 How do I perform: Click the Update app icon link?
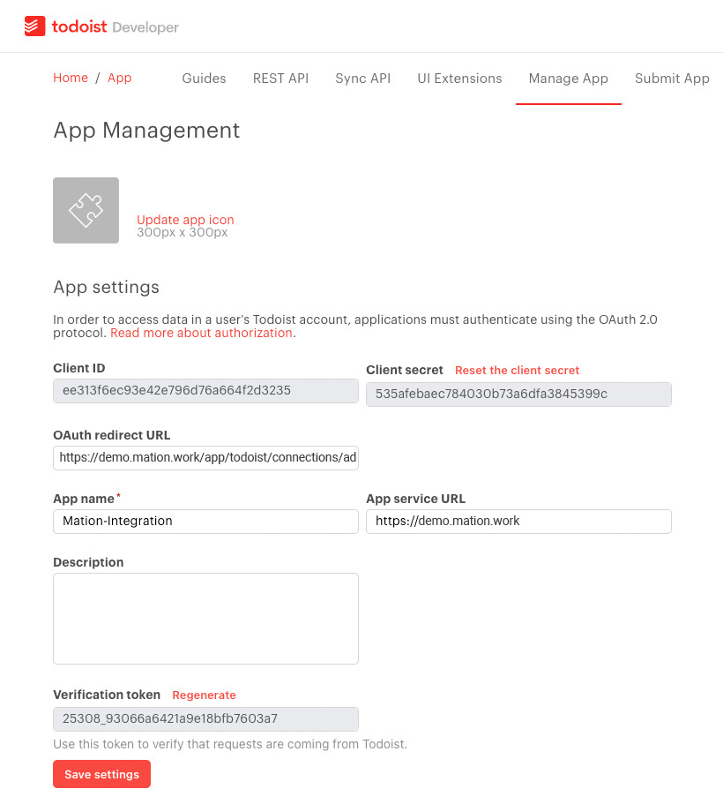tap(185, 220)
